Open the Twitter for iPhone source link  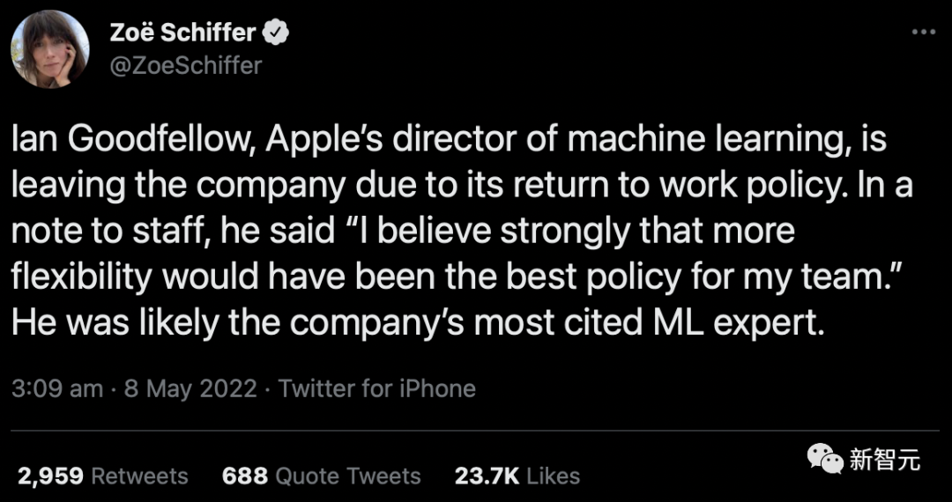(377, 388)
